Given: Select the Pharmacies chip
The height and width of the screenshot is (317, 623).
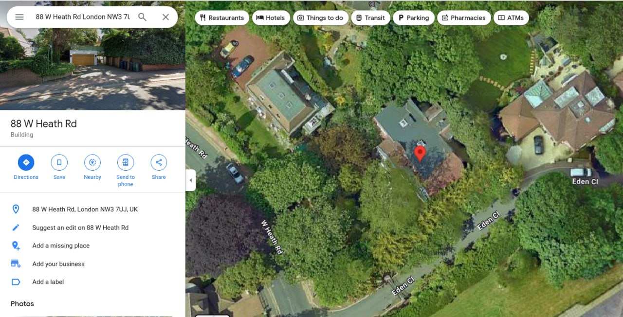Looking at the screenshot, I should coord(464,18).
